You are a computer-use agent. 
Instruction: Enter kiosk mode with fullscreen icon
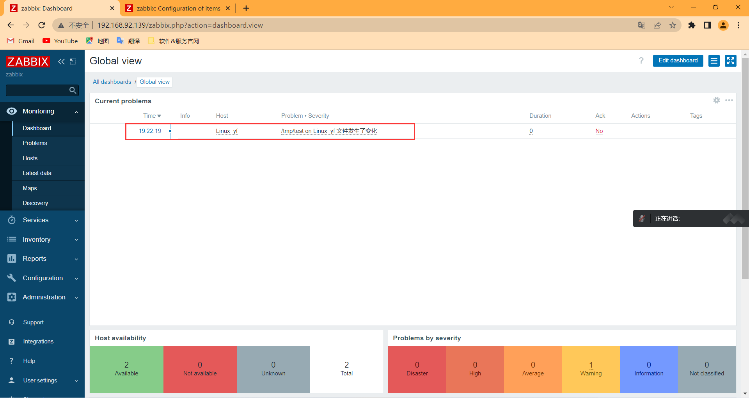[x=730, y=61]
